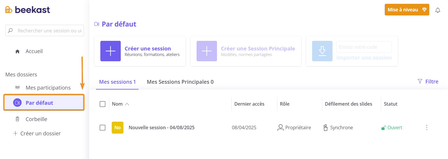Screen dimensions: 448x159
Task: Select all sessions with header checkbox
Action: point(102,104)
